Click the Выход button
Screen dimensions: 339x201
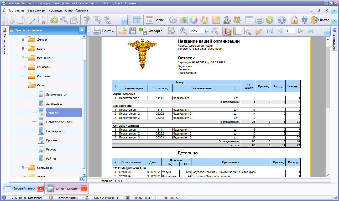320,20
